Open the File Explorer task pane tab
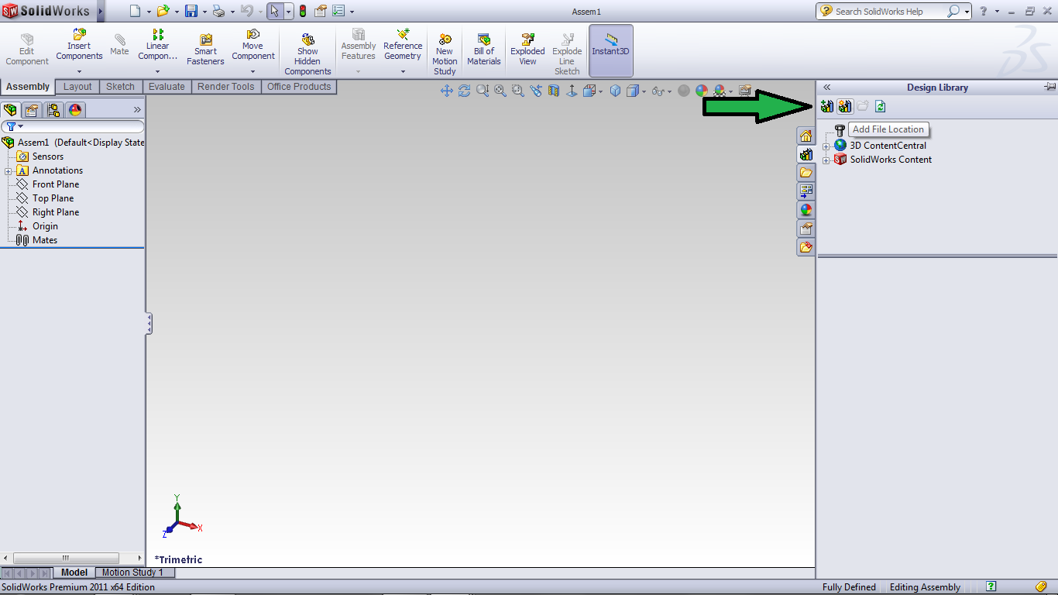The width and height of the screenshot is (1058, 595). click(x=806, y=173)
